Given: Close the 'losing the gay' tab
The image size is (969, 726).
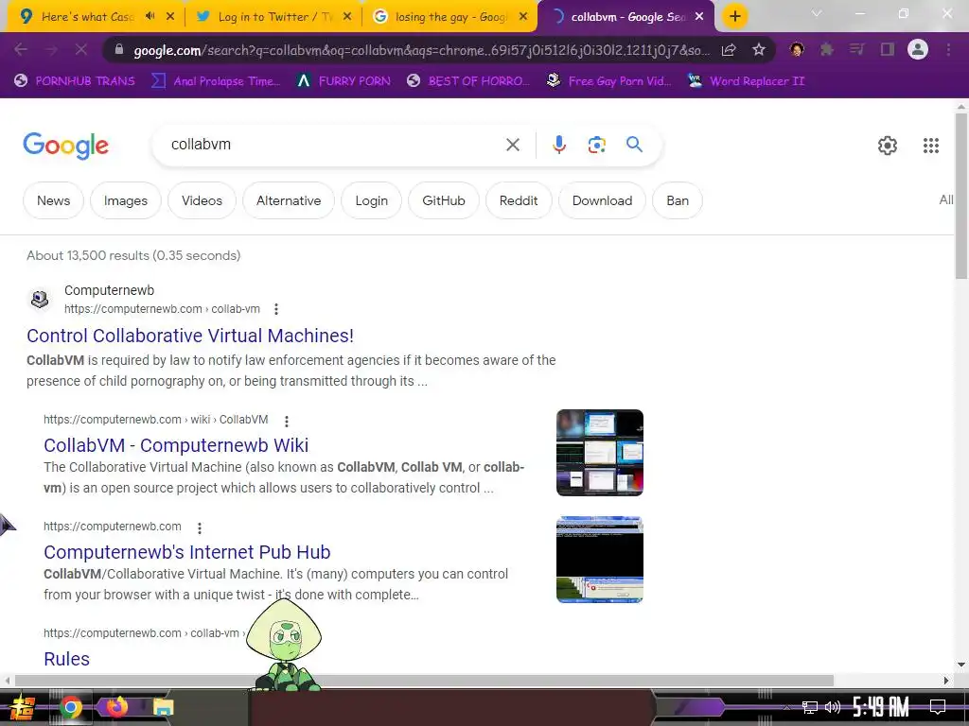Looking at the screenshot, I should pyautogui.click(x=523, y=17).
